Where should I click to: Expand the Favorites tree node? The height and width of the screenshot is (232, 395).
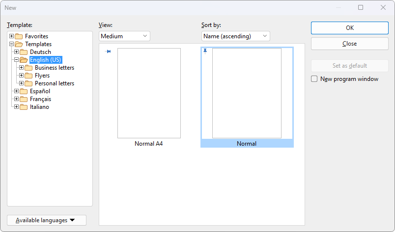12,36
